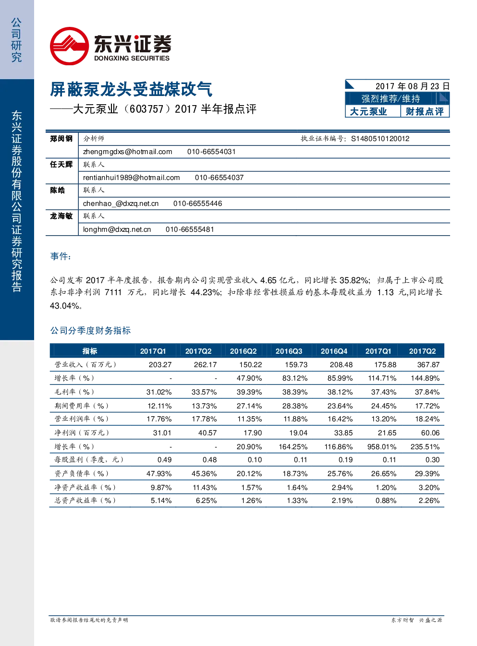477x646 pixels.
Task: Click the Dongxing Securities red circular logo
Action: pos(69,46)
